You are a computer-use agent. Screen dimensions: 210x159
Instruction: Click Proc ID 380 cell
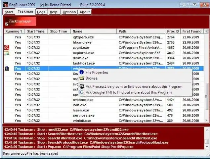(170, 121)
